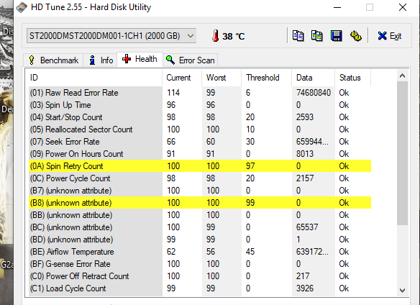The width and height of the screenshot is (420, 305).
Task: Click the dropdown arrow beside ST2000DM001
Action: pos(191,36)
